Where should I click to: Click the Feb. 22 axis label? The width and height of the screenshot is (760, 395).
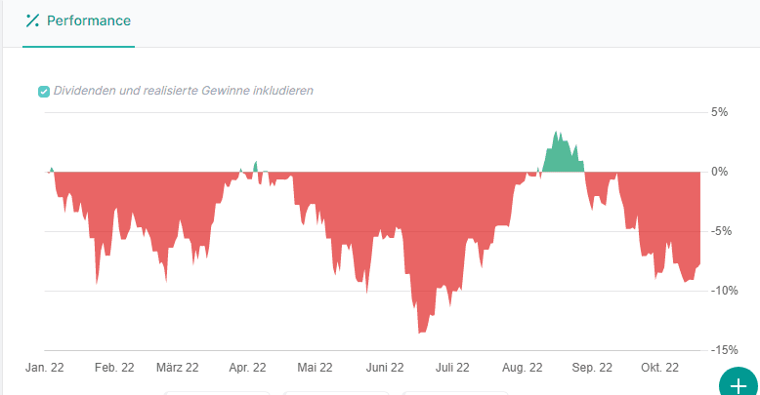click(x=114, y=368)
